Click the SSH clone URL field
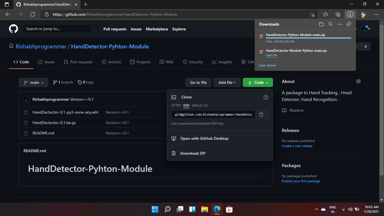The image size is (384, 216). point(213,114)
